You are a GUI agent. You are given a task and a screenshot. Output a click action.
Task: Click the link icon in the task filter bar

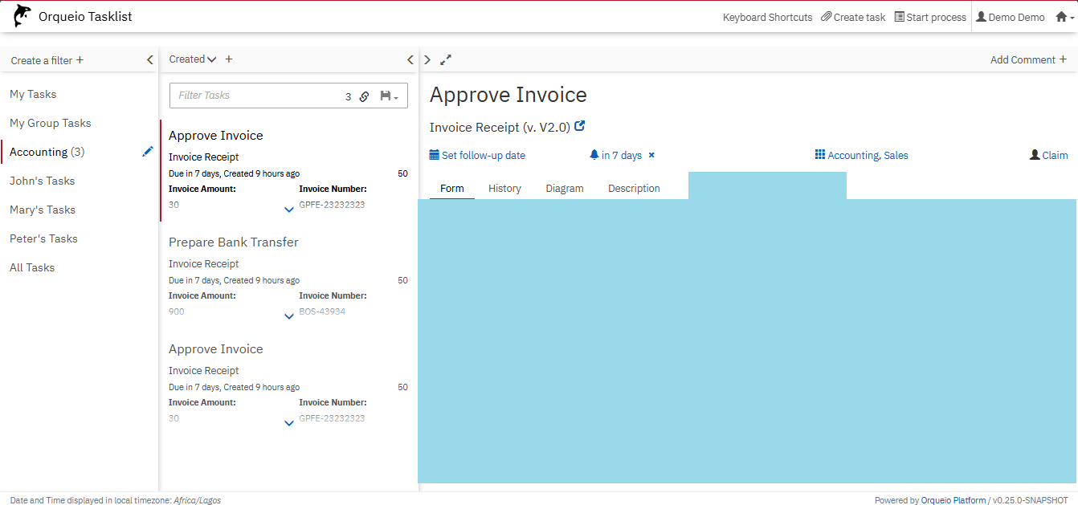364,96
